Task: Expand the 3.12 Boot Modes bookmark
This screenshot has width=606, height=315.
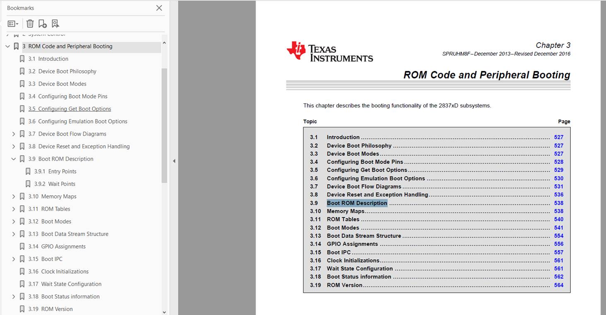Action: tap(13, 222)
